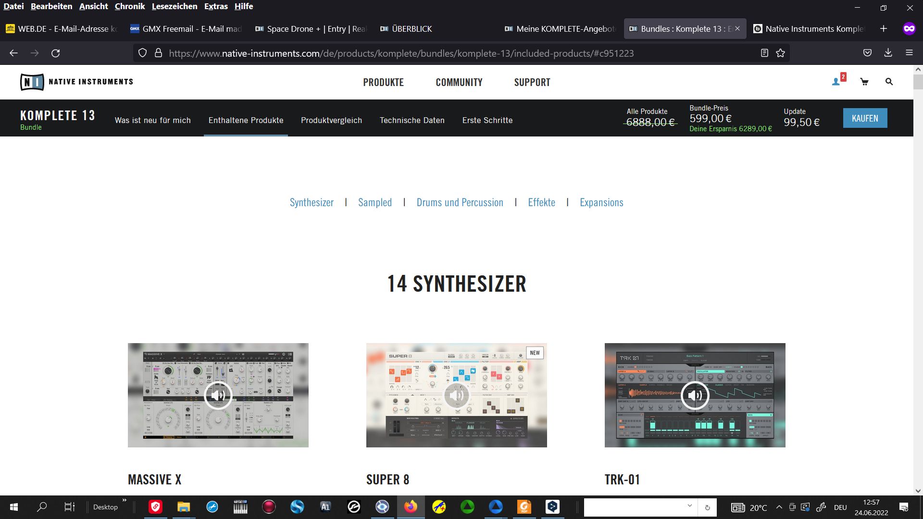Go back to the previous page
Screen dimensions: 923x519
(13, 53)
